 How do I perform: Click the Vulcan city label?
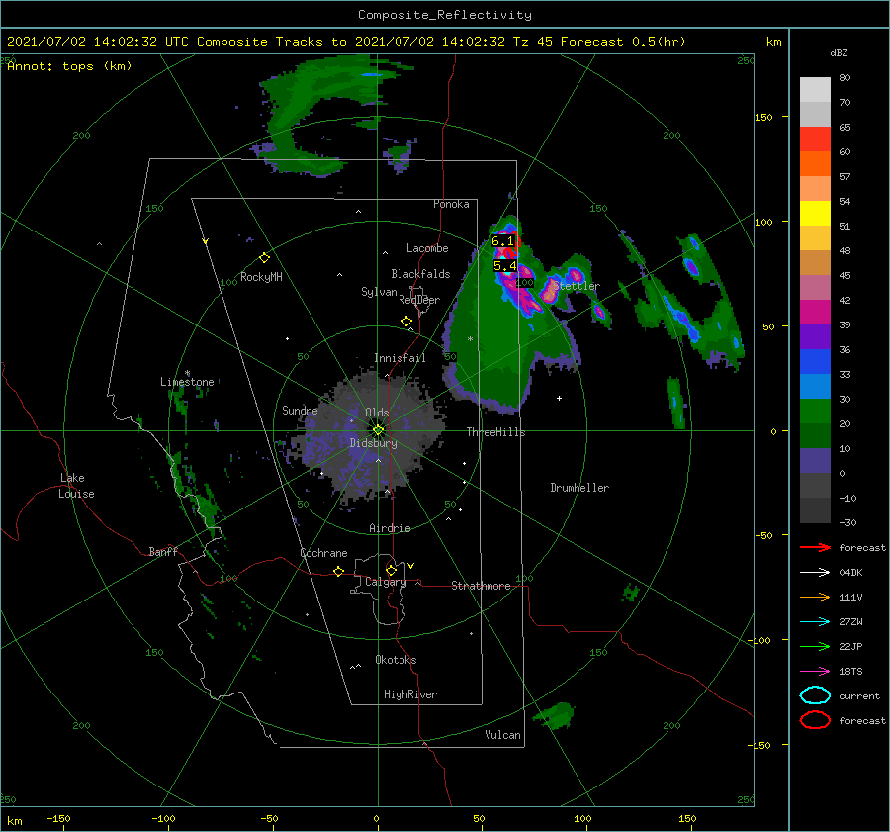click(502, 735)
